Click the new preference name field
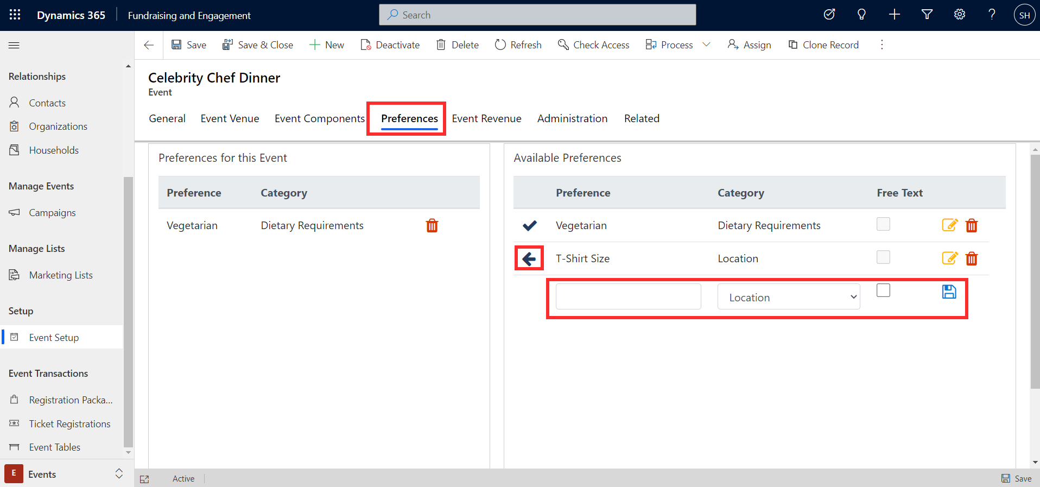Image resolution: width=1040 pixels, height=487 pixels. tap(628, 296)
